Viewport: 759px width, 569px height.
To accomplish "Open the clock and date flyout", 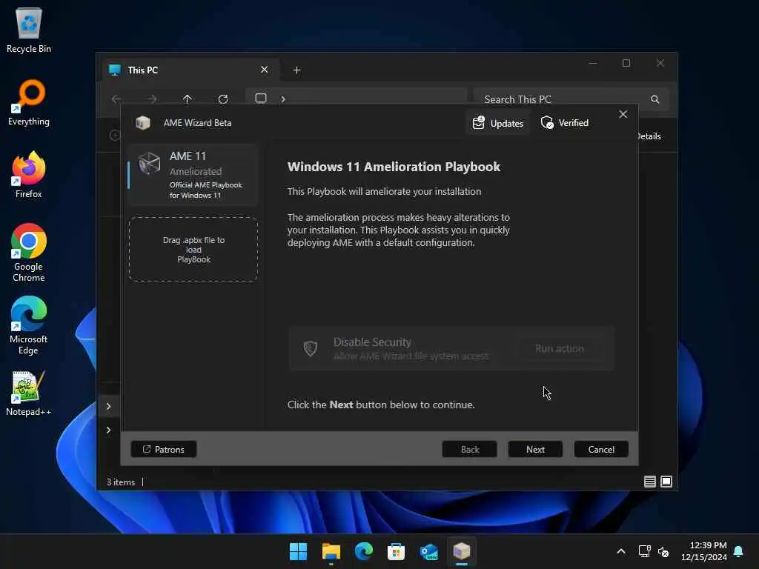I will (x=704, y=551).
